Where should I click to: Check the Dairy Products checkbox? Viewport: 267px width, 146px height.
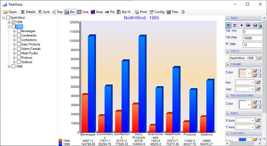19,44
